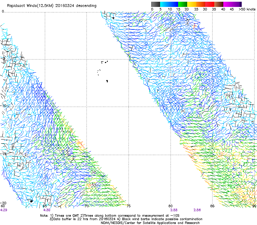The width and height of the screenshot is (257, 225).
Task: Click the brown 35-40 knots legend swatch
Action: pyautogui.click(x=219, y=4)
